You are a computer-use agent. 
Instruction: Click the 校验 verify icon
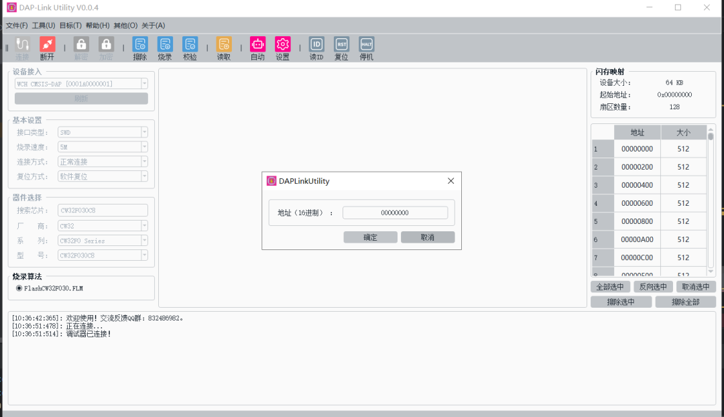coord(190,46)
